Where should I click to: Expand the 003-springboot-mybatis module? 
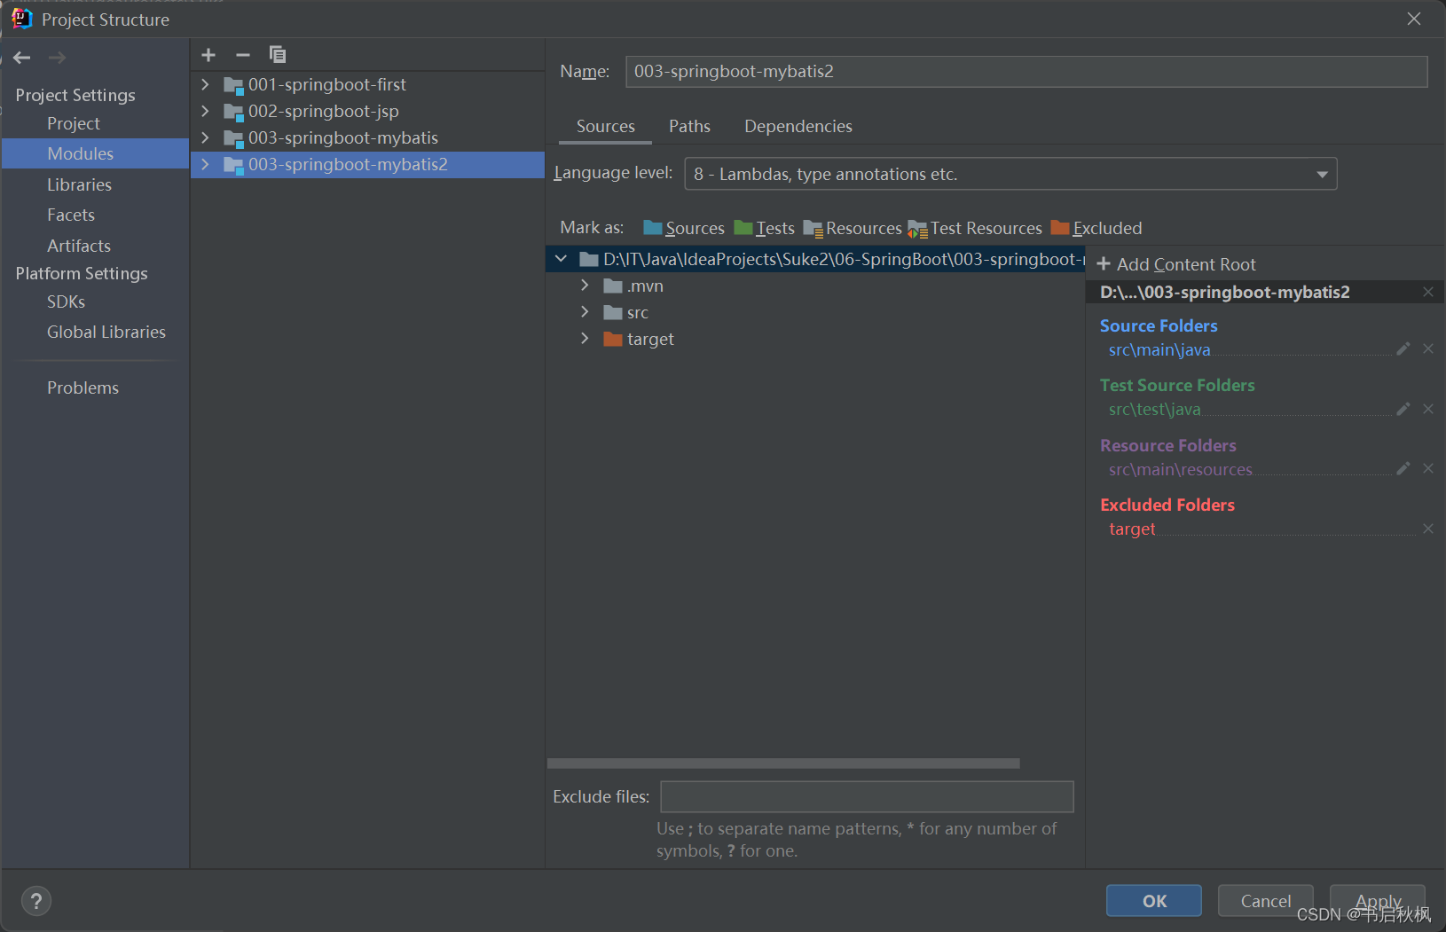[x=205, y=137]
